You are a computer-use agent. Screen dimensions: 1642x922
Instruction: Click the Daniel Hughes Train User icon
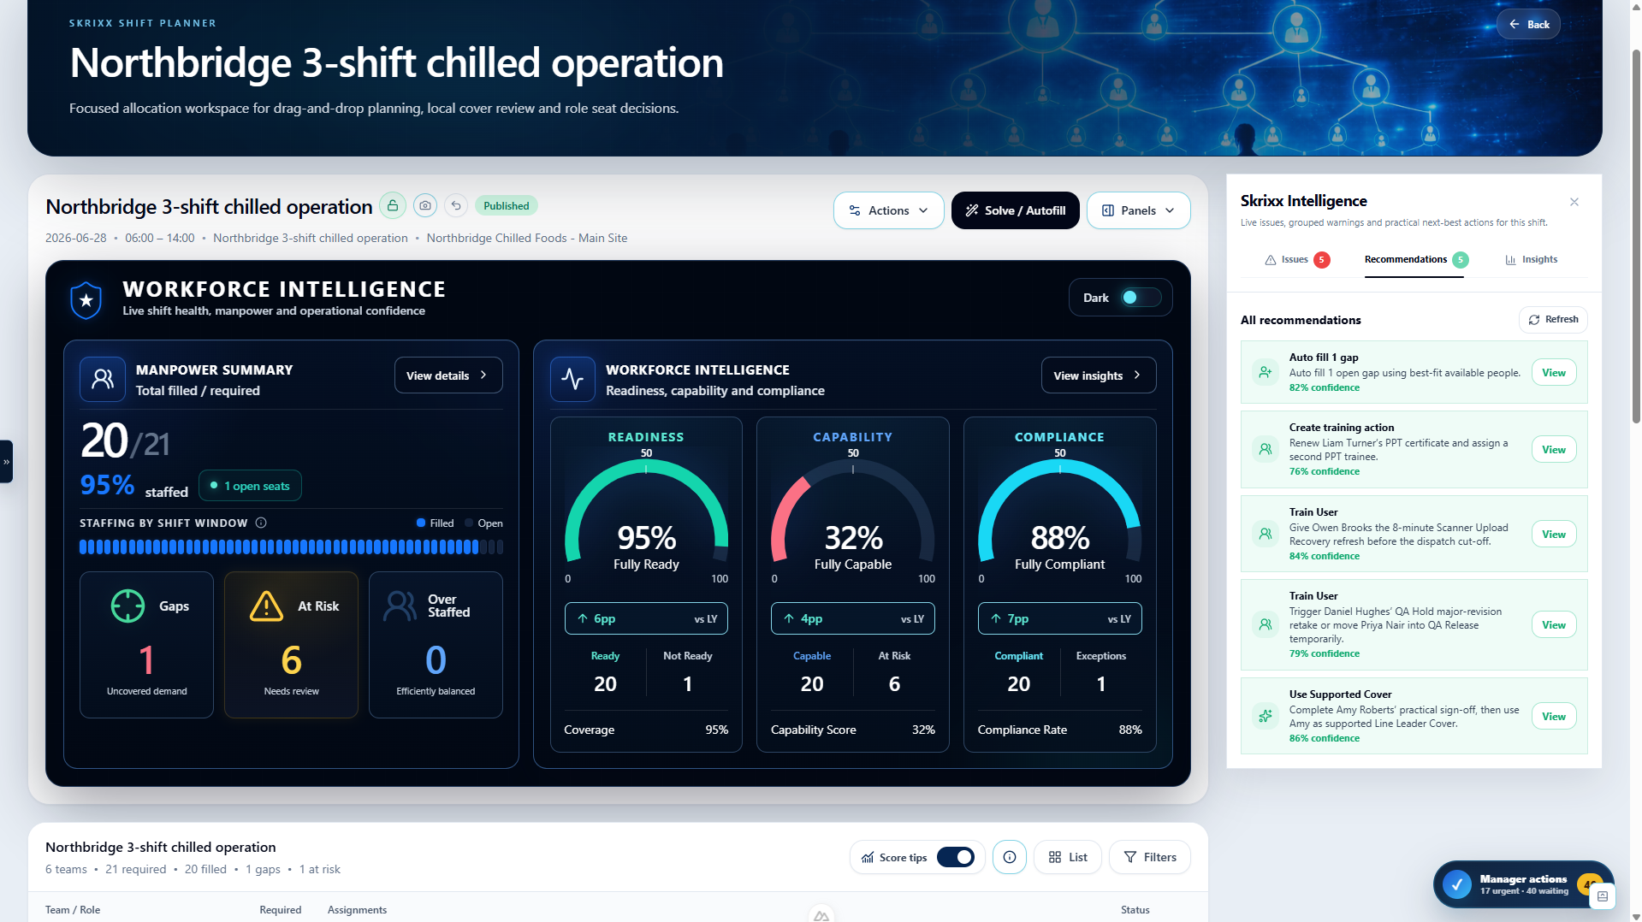[x=1265, y=624]
